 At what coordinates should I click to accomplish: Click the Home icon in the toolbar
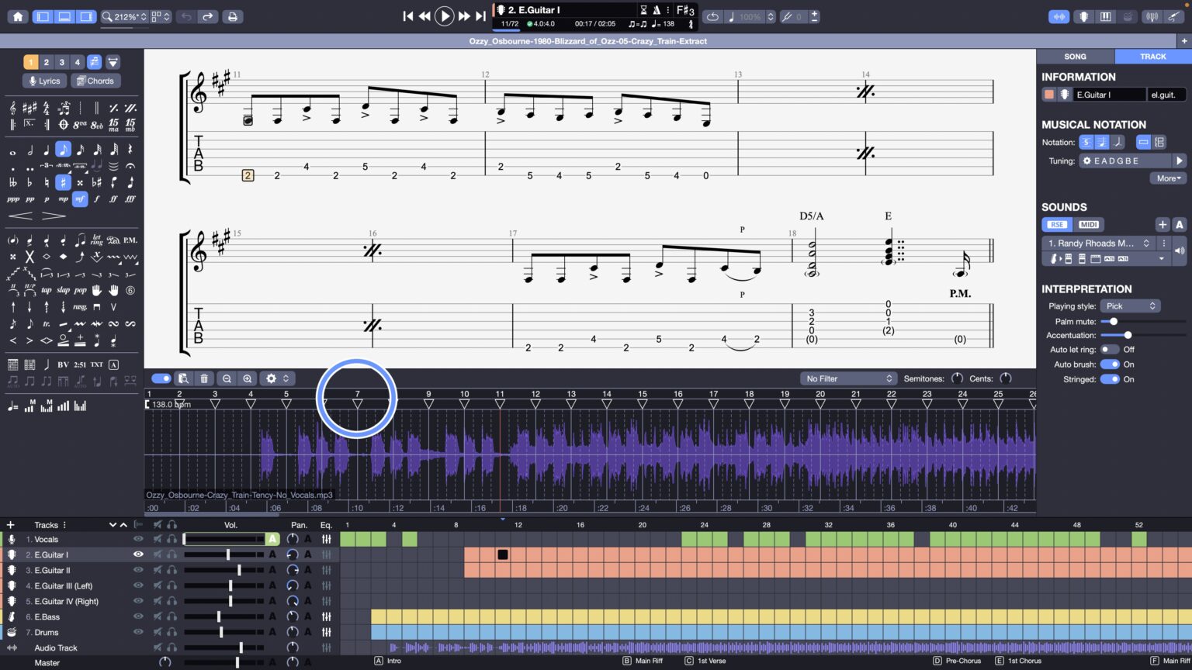coord(16,16)
